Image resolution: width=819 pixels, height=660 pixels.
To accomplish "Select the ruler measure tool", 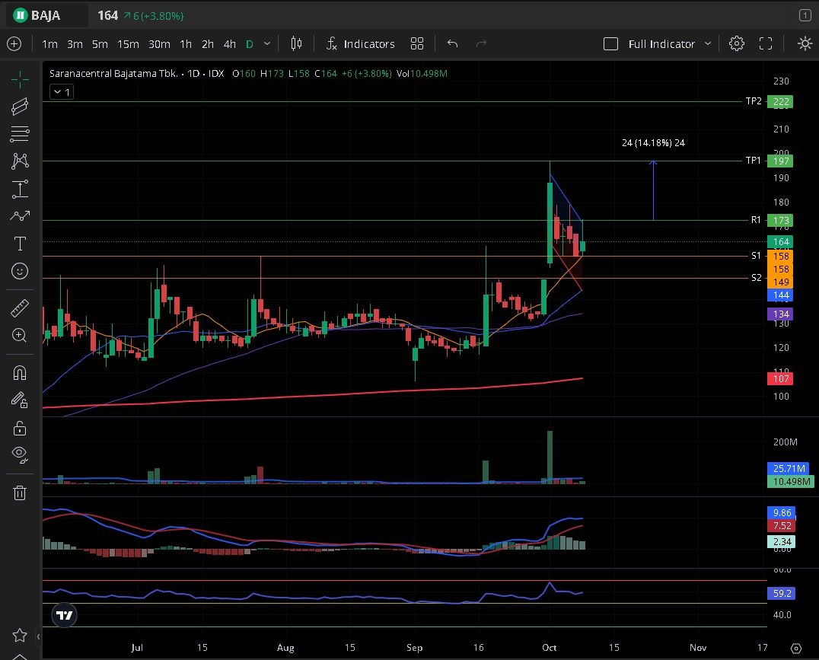I will 21,308.
